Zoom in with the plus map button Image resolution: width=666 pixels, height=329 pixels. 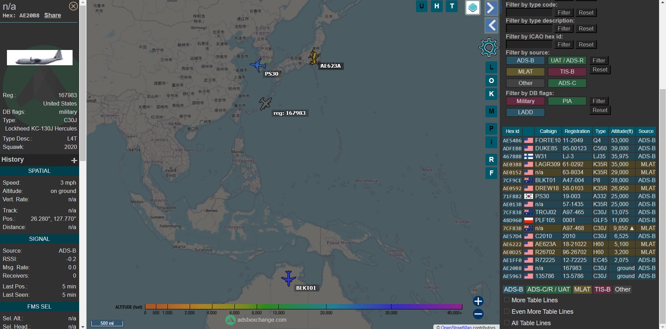click(x=478, y=301)
